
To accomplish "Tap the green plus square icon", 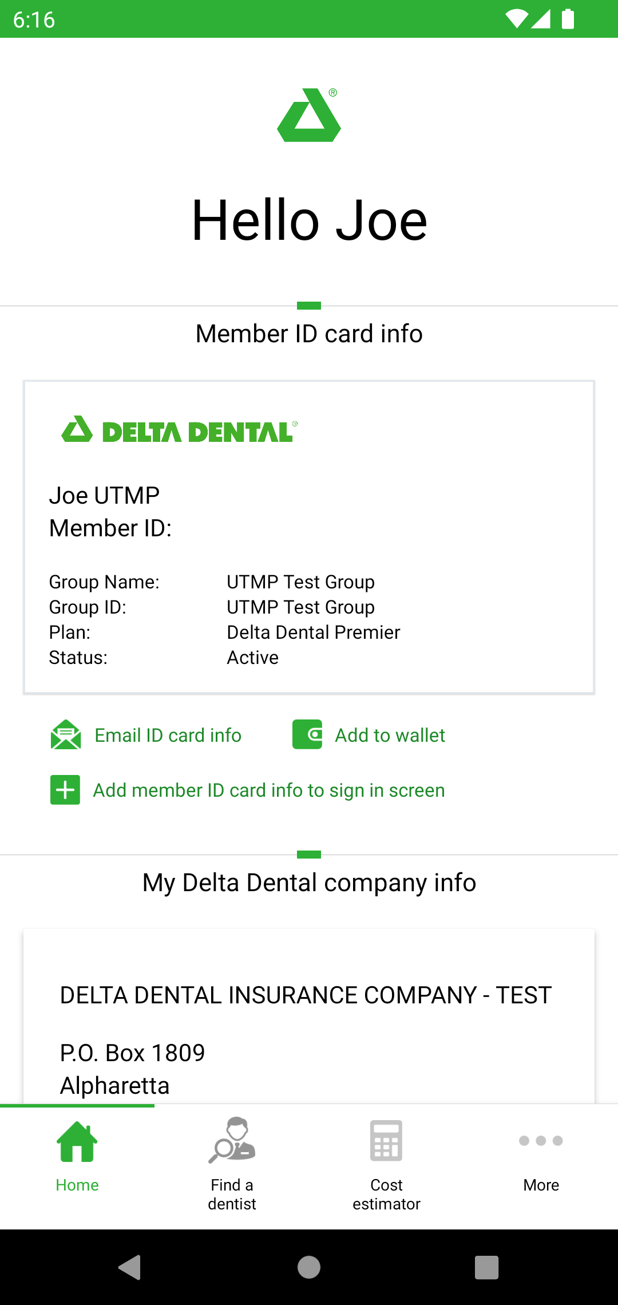I will [65, 790].
